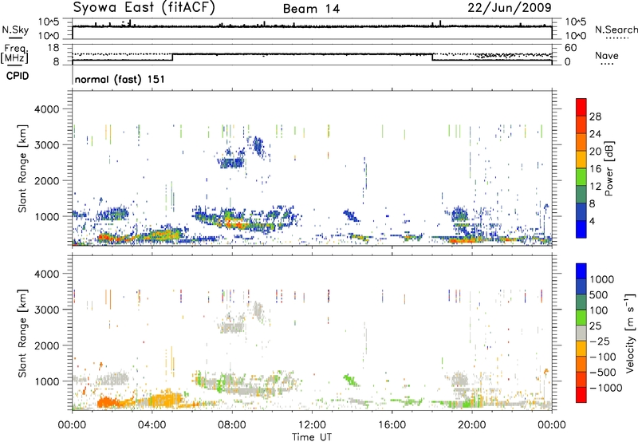The height and width of the screenshot is (442, 638).
Task: Click the 'Nave' legend label
Action: pyautogui.click(x=607, y=55)
